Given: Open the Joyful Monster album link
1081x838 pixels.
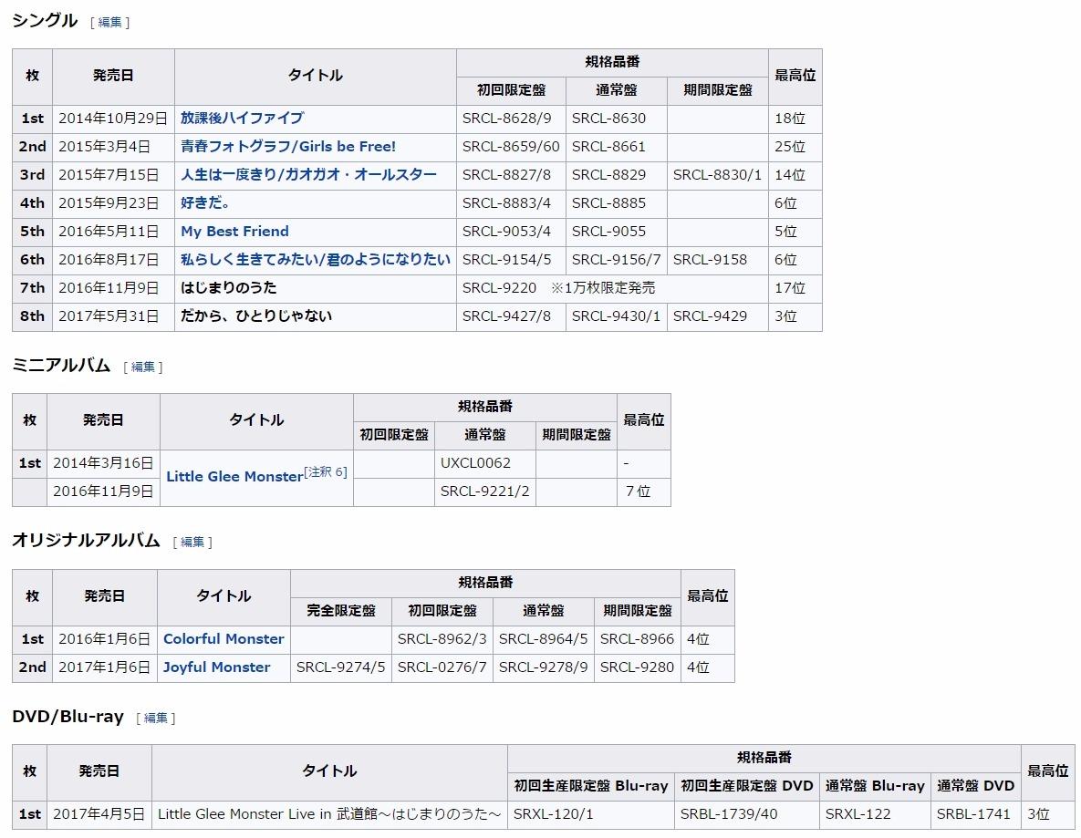Looking at the screenshot, I should 216,667.
